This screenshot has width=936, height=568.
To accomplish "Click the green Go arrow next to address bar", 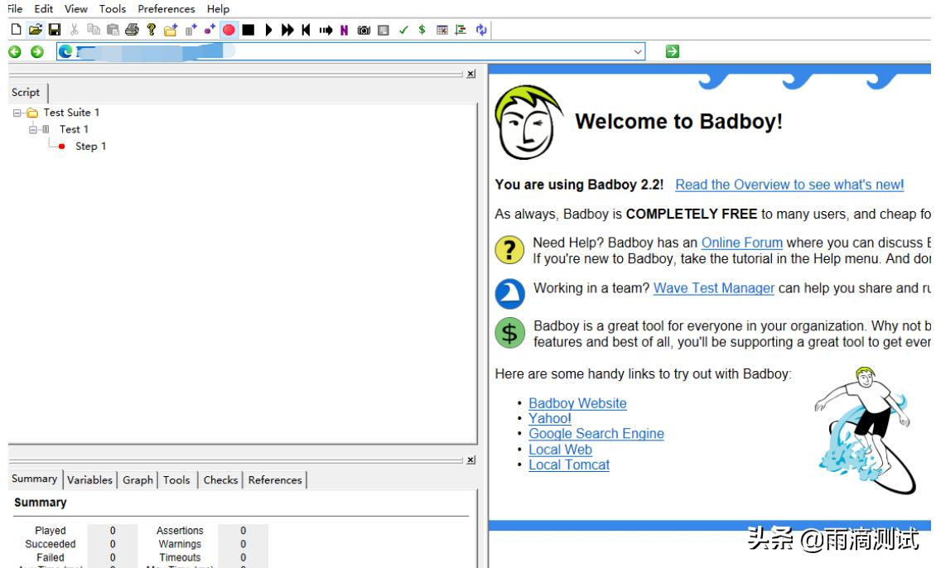I will [x=672, y=52].
